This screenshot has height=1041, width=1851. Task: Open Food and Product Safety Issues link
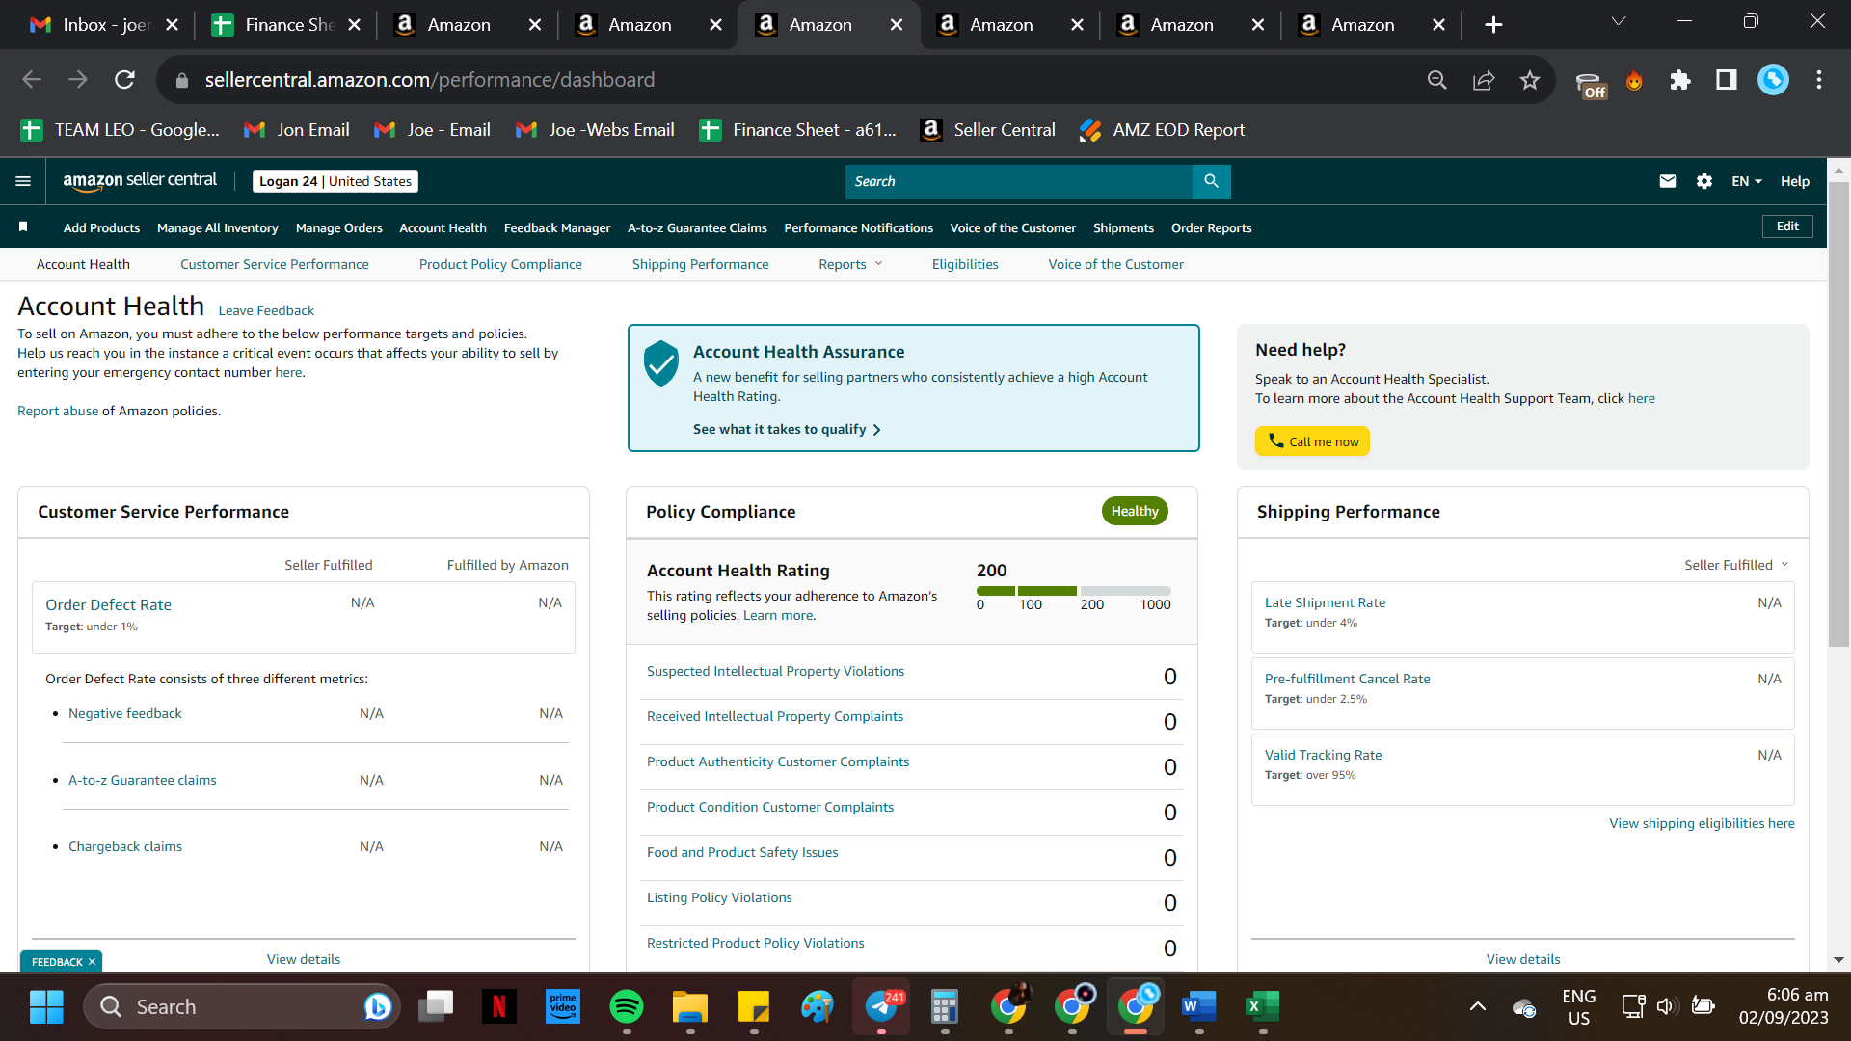742,852
